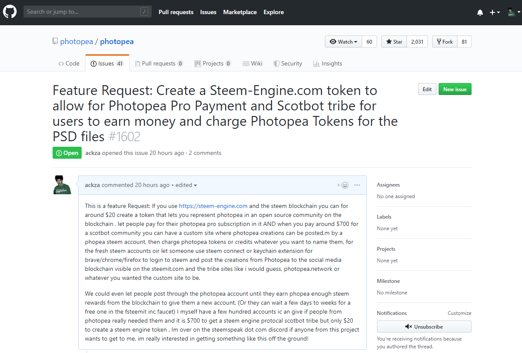Open the user avatar menu in header
This screenshot has height=353, width=522.
pyautogui.click(x=513, y=12)
